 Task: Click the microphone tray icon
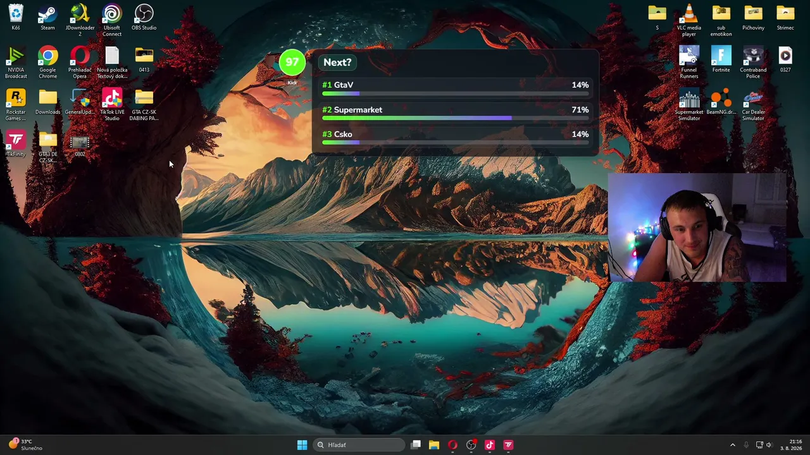pyautogui.click(x=746, y=445)
